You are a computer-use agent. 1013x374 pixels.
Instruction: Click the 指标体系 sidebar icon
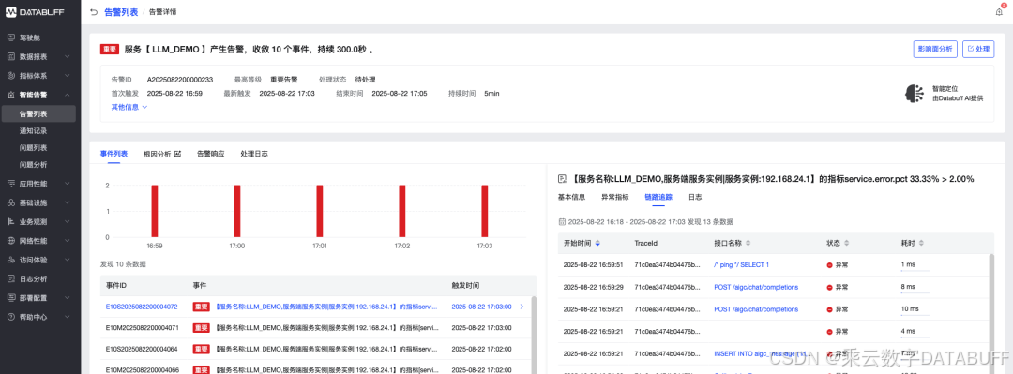(11, 75)
